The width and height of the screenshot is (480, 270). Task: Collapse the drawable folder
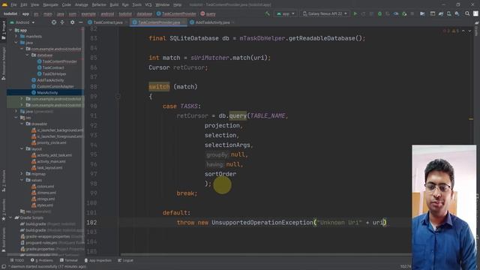pyautogui.click(x=22, y=124)
